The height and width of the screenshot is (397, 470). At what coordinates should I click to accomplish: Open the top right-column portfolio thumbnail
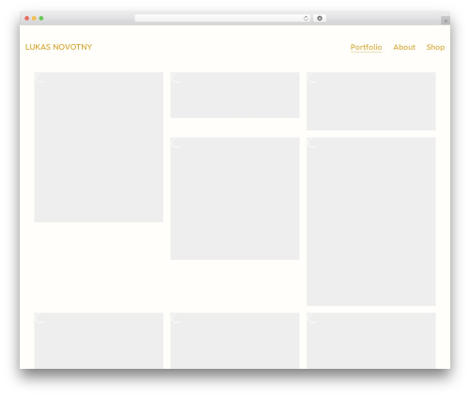click(x=371, y=101)
